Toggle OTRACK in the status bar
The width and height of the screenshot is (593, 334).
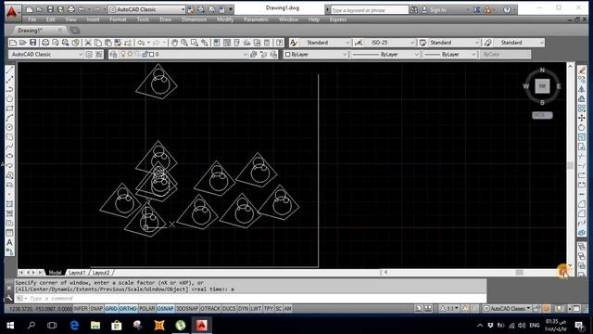(x=210, y=309)
